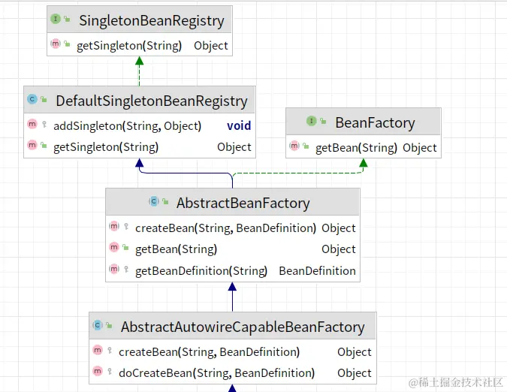Select the addSingleton(String, Object) method text
507x392 pixels.
[128, 126]
